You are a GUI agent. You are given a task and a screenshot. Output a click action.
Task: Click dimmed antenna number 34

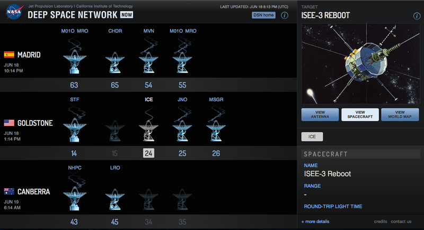click(x=148, y=222)
